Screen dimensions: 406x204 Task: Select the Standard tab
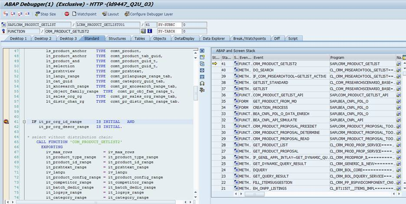92,38
